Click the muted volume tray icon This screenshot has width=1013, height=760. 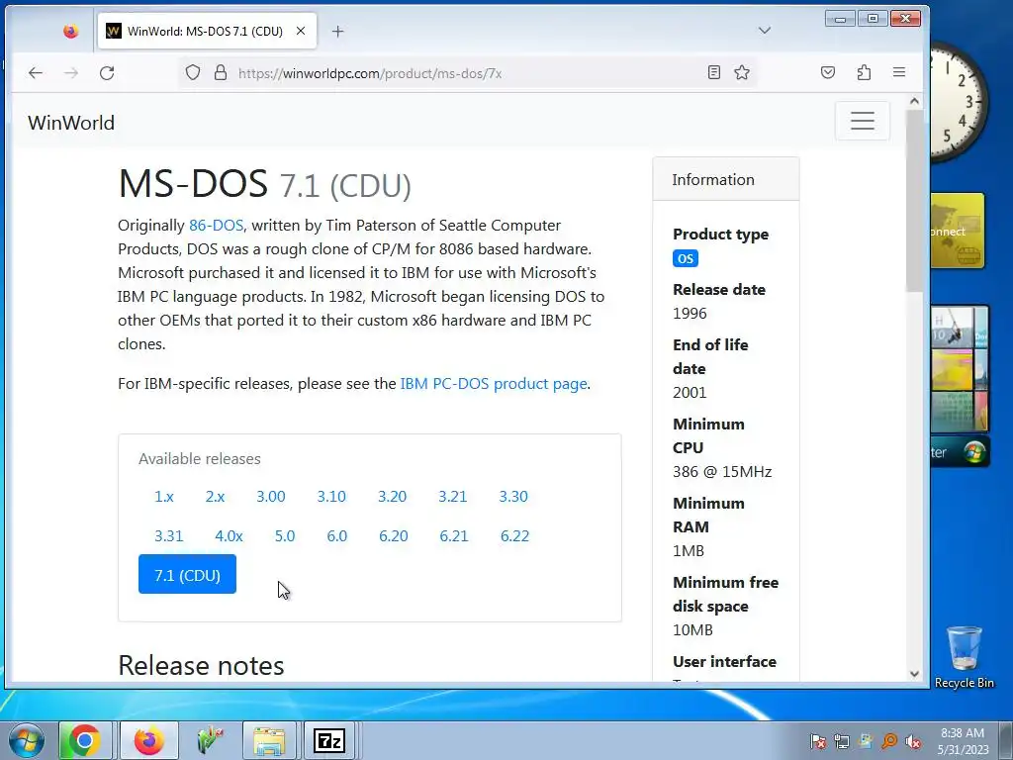(913, 740)
